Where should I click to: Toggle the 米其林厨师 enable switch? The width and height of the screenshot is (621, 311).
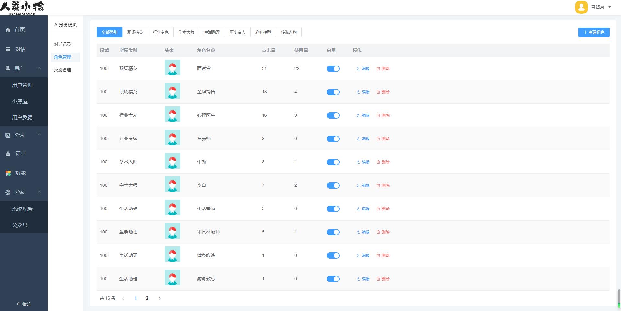[333, 232]
